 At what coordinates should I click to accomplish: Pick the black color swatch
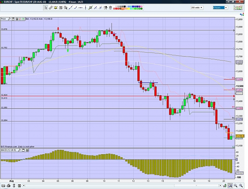(125, 6)
